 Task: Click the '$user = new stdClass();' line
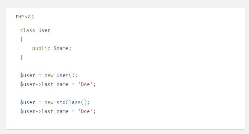coord(55,102)
